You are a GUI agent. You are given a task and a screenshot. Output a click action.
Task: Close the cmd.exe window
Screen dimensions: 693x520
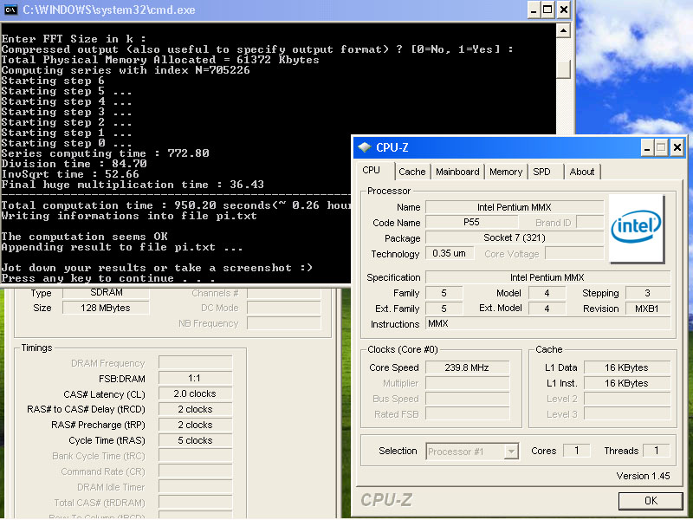[564, 10]
